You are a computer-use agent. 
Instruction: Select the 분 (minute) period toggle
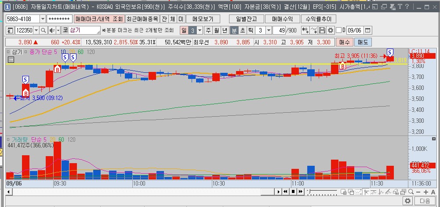[x=234, y=30]
